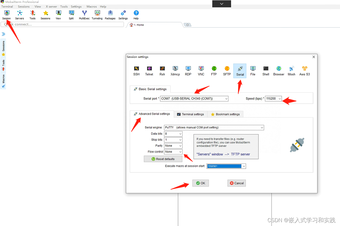Screen dimensions: 340x226
Task: Open Flow control dropdown
Action: [173, 152]
